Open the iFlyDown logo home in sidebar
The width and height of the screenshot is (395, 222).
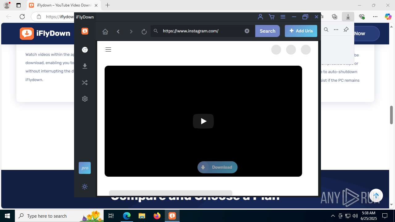(85, 31)
